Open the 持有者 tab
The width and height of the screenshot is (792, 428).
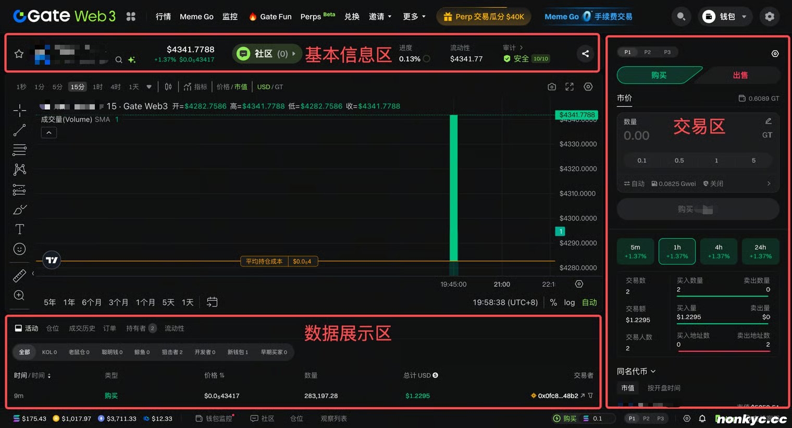tap(141, 328)
